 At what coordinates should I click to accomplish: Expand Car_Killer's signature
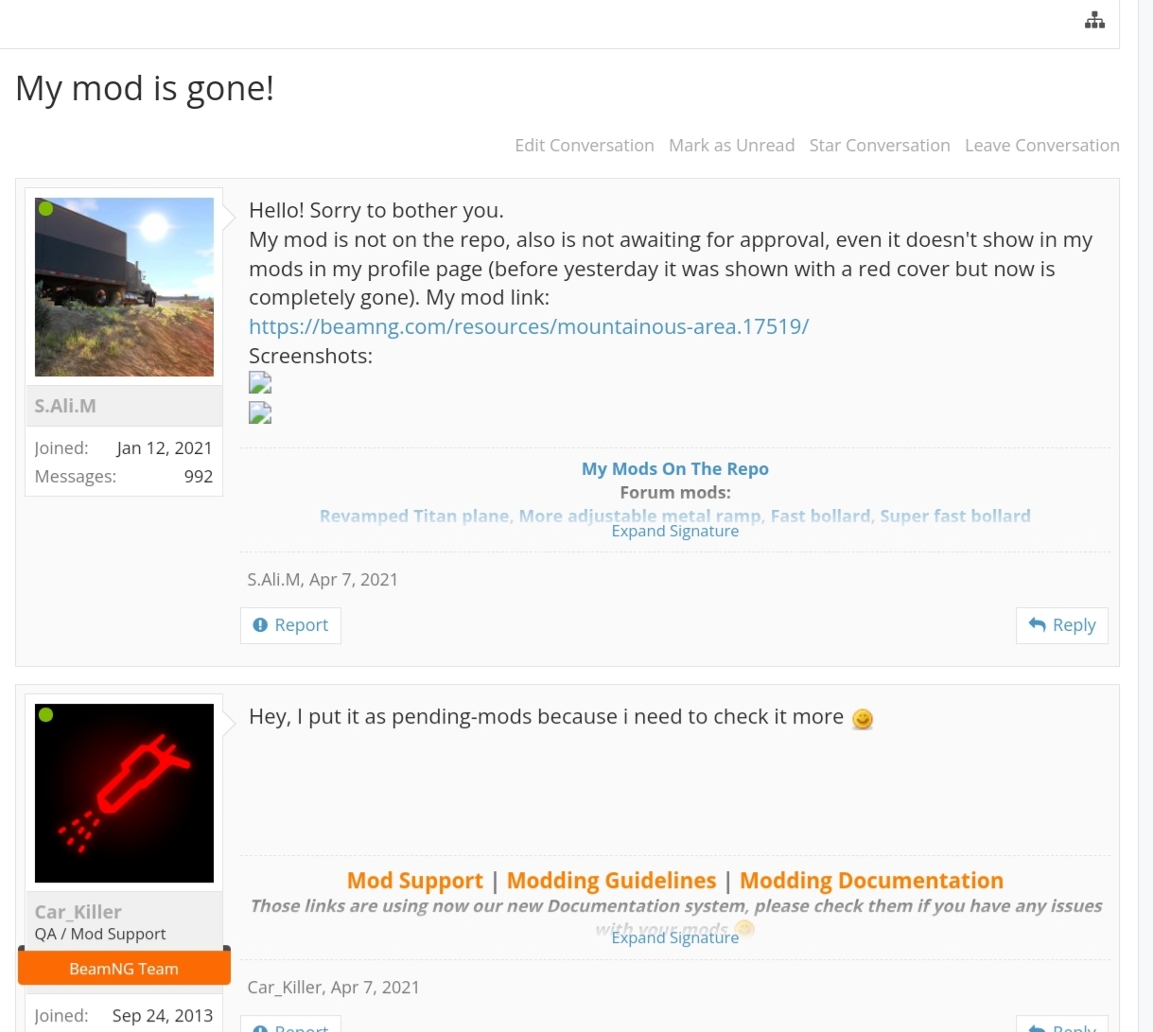pyautogui.click(x=674, y=937)
